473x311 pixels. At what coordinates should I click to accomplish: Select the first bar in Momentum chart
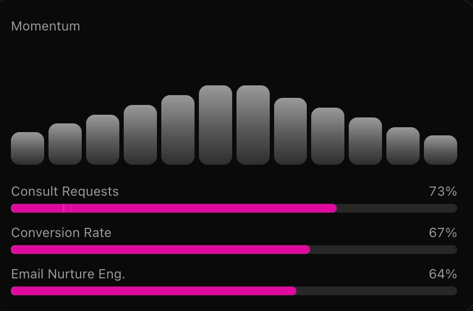click(27, 148)
